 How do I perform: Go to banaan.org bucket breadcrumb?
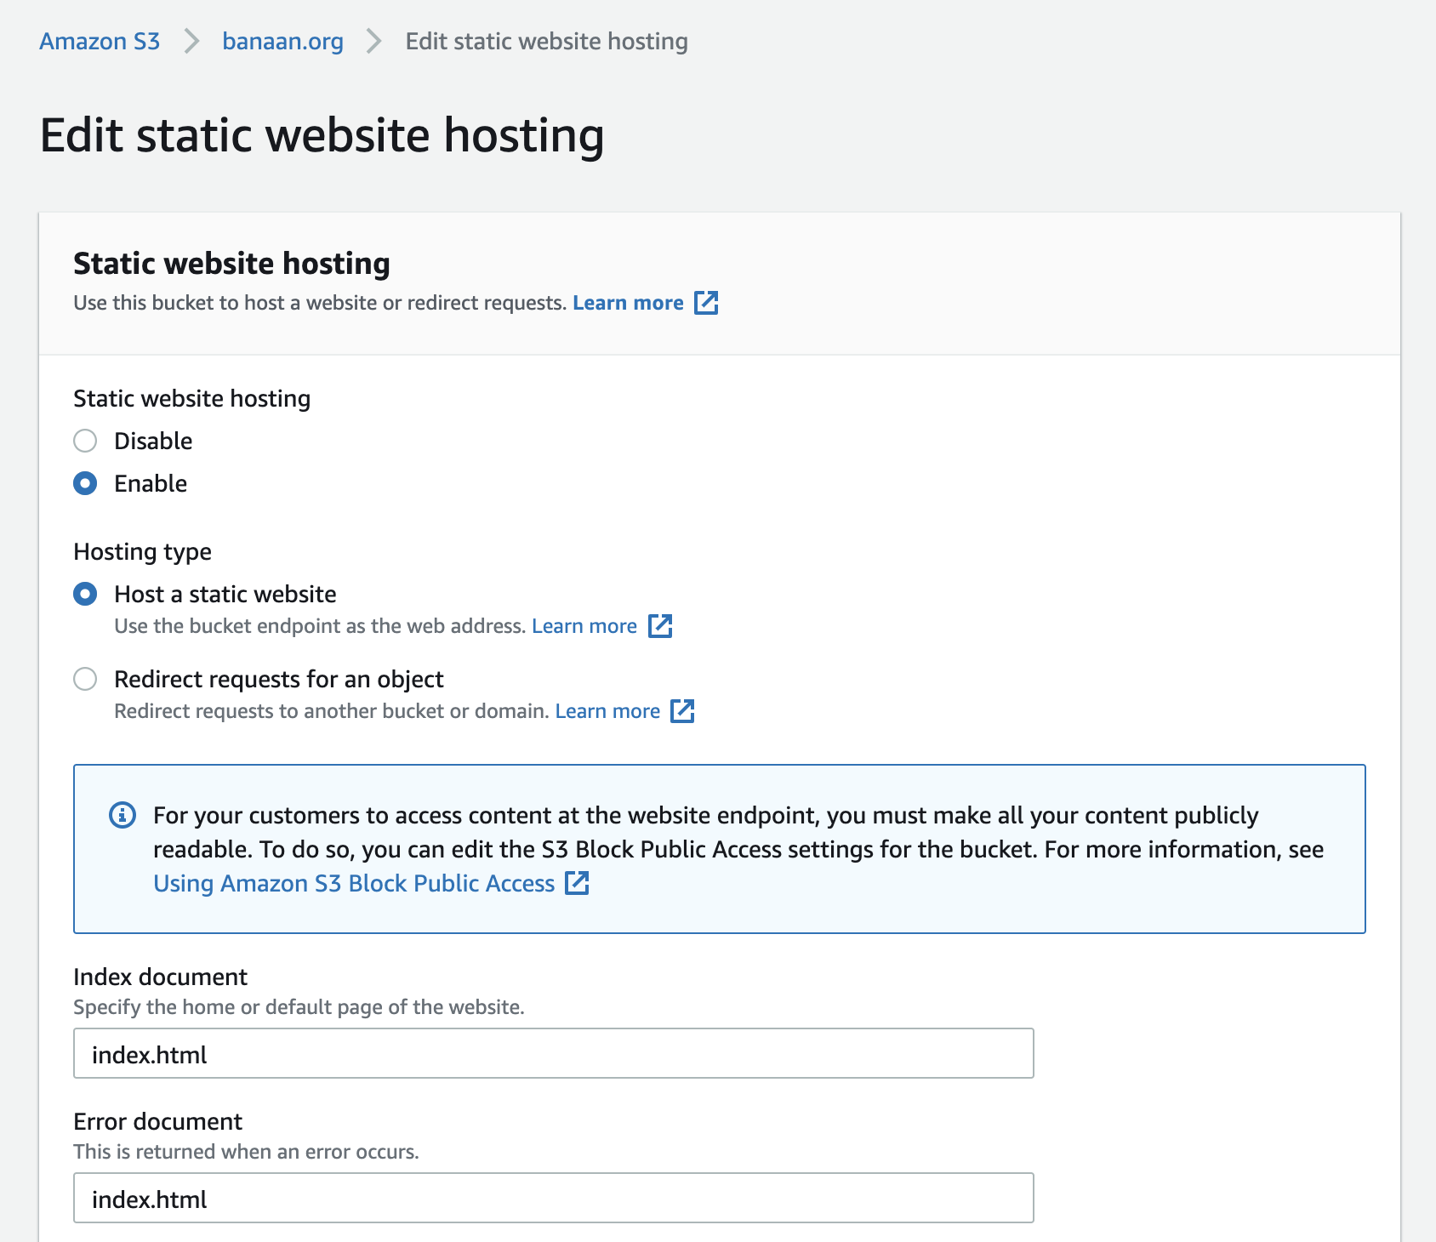(282, 41)
